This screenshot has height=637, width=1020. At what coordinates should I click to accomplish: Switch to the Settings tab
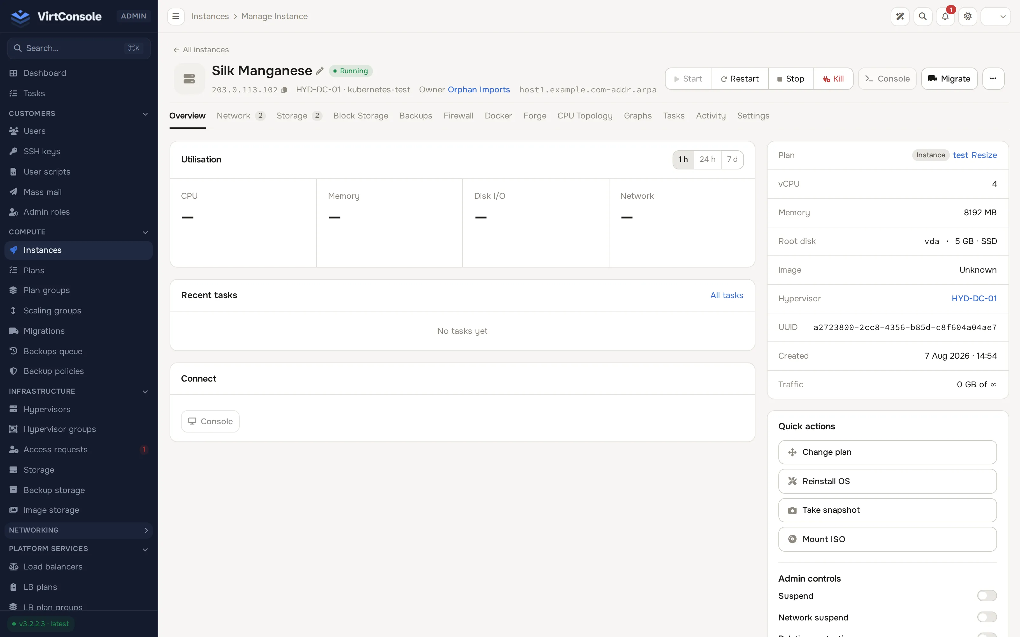(x=753, y=116)
